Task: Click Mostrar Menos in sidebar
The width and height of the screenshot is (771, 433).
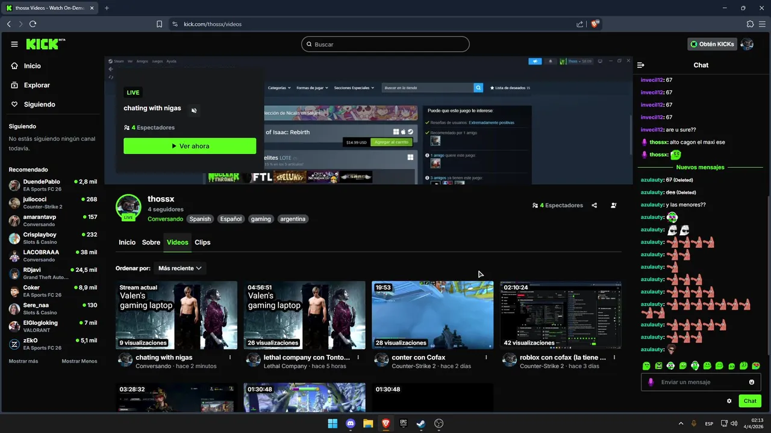Action: click(80, 361)
